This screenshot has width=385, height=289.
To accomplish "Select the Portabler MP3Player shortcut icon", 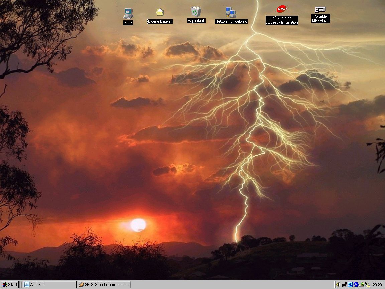I will coord(320,10).
